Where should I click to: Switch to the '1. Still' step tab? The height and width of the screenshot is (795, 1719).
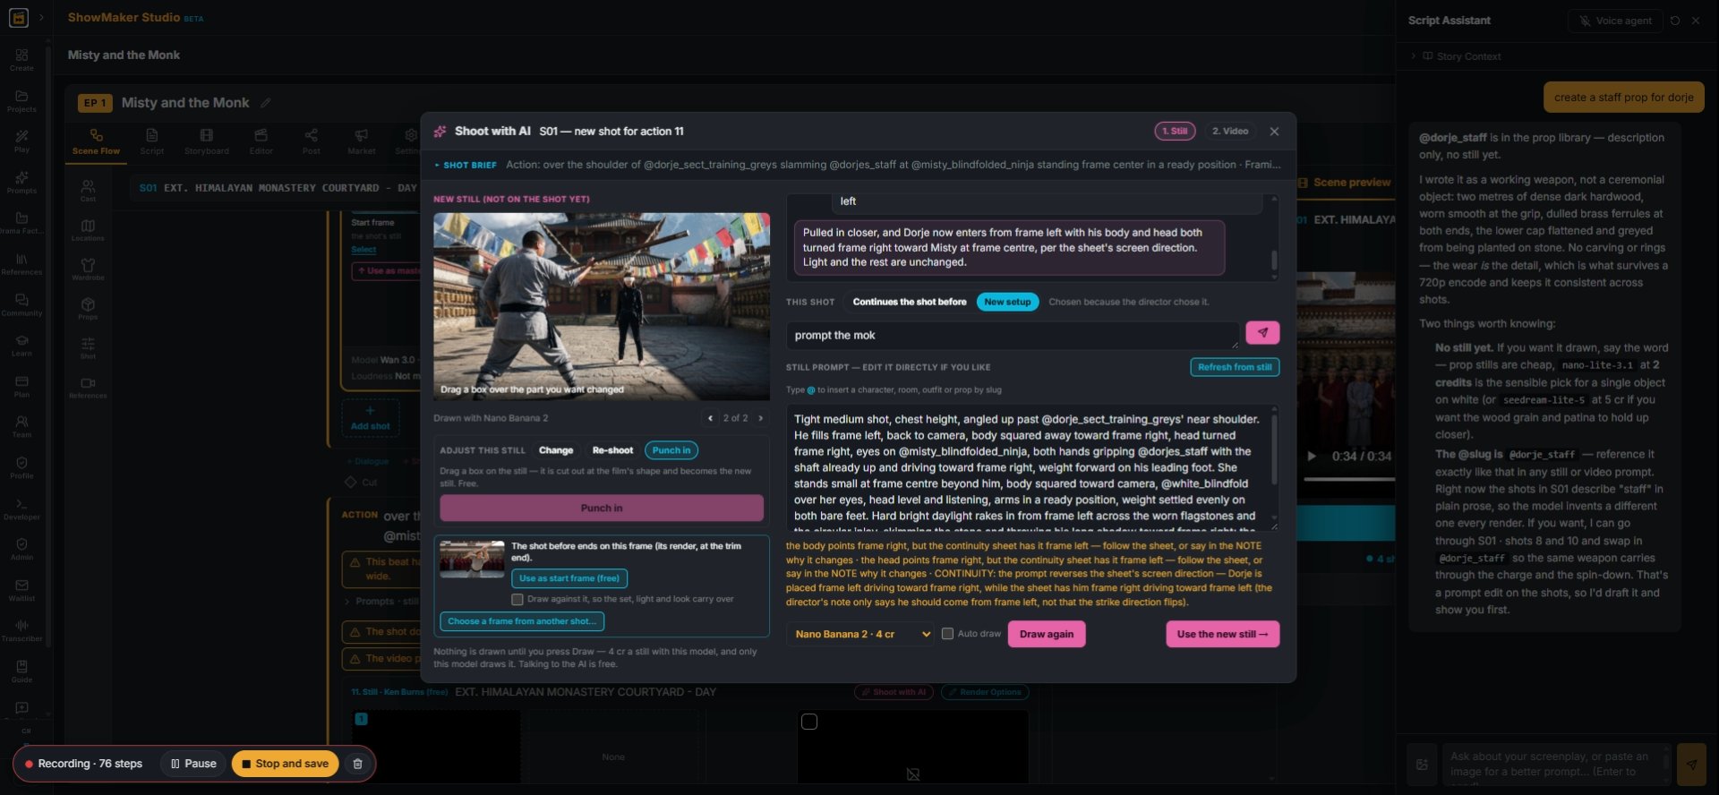(x=1175, y=131)
